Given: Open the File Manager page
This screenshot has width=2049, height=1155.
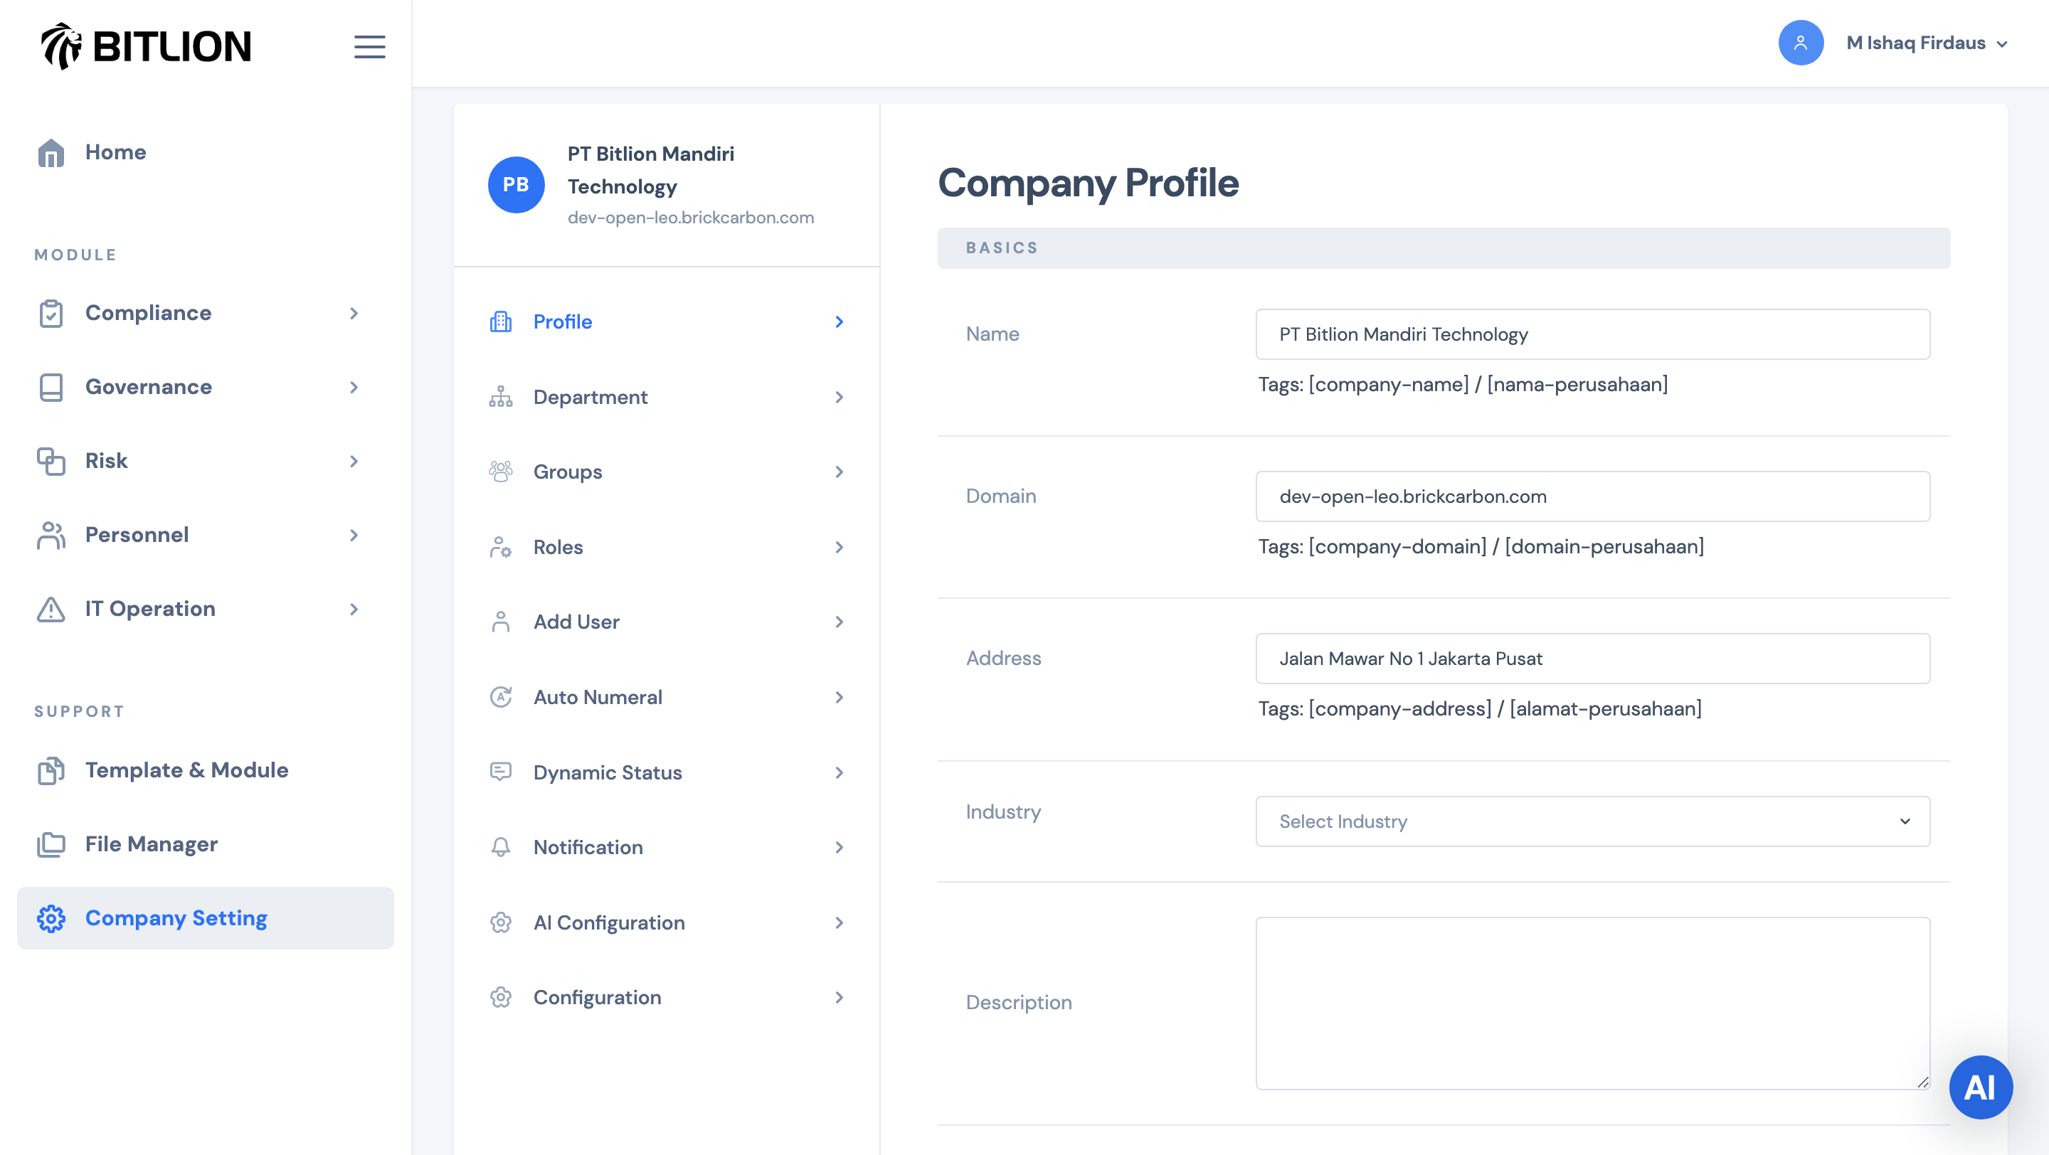Looking at the screenshot, I should click(x=205, y=844).
